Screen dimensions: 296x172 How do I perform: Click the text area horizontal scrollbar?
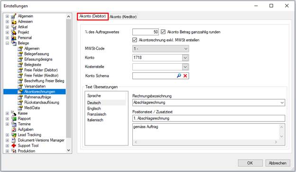[x=206, y=142]
